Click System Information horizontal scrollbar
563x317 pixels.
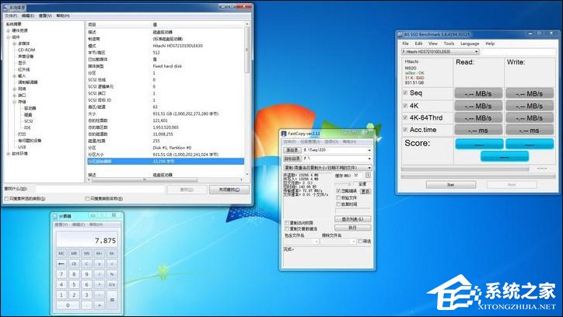(145, 179)
